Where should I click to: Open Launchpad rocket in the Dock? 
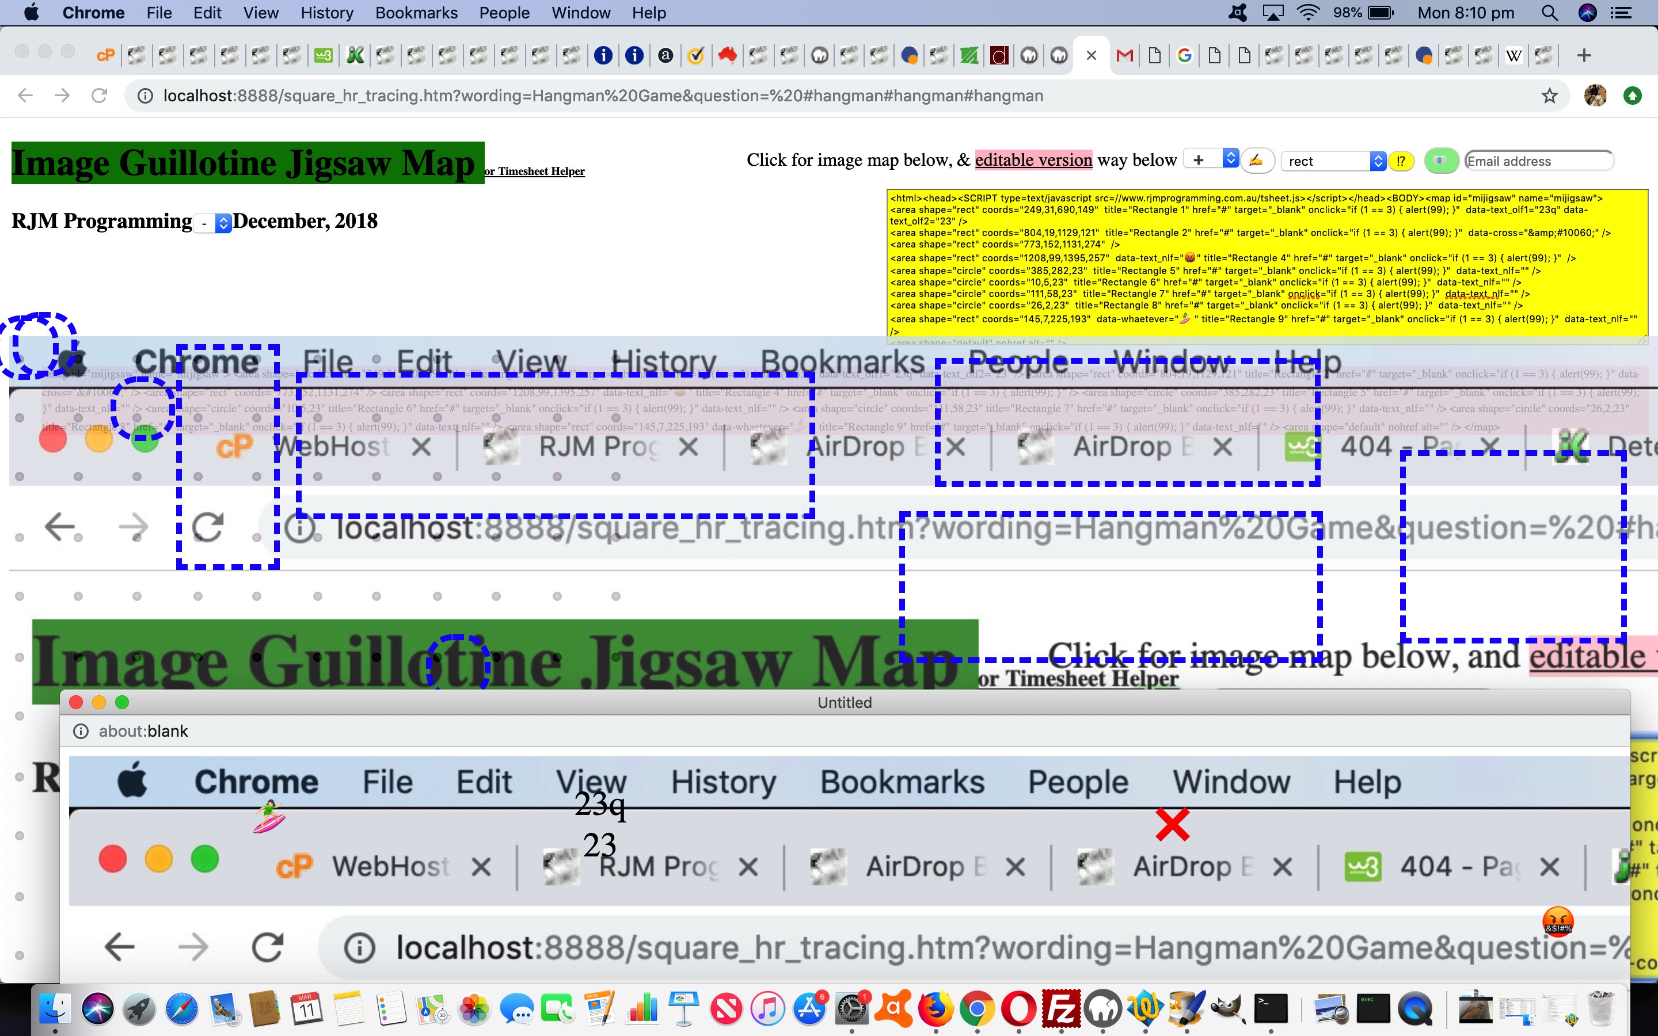click(x=140, y=1008)
